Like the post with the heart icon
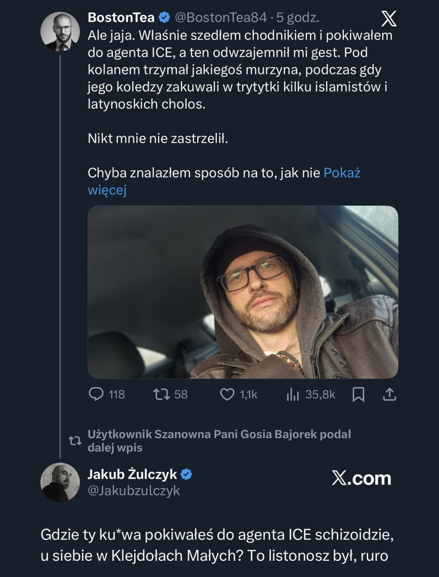This screenshot has height=577, width=439. 227,394
